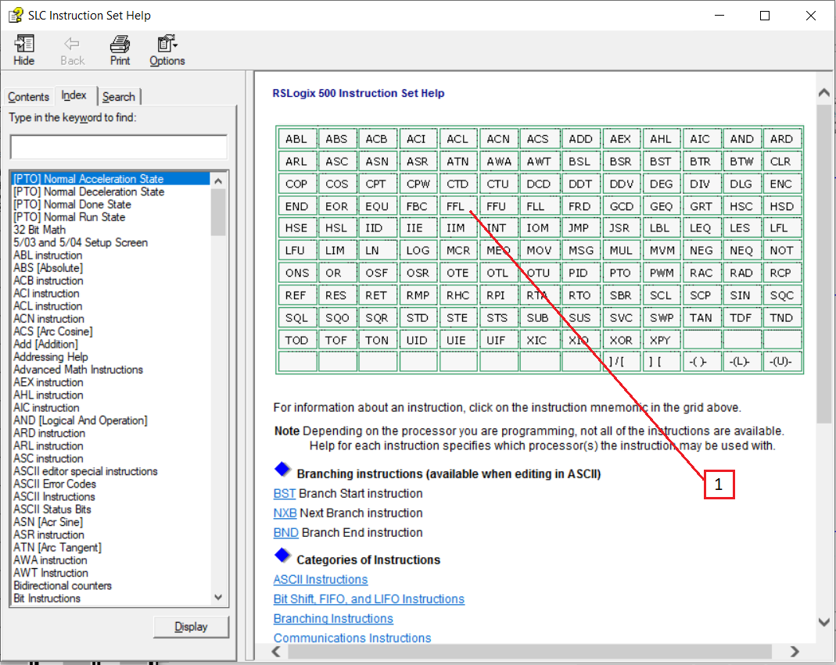Viewport: 836px width, 665px height.
Task: Click the help page vertical scrollbar thumb
Action: pyautogui.click(x=824, y=264)
